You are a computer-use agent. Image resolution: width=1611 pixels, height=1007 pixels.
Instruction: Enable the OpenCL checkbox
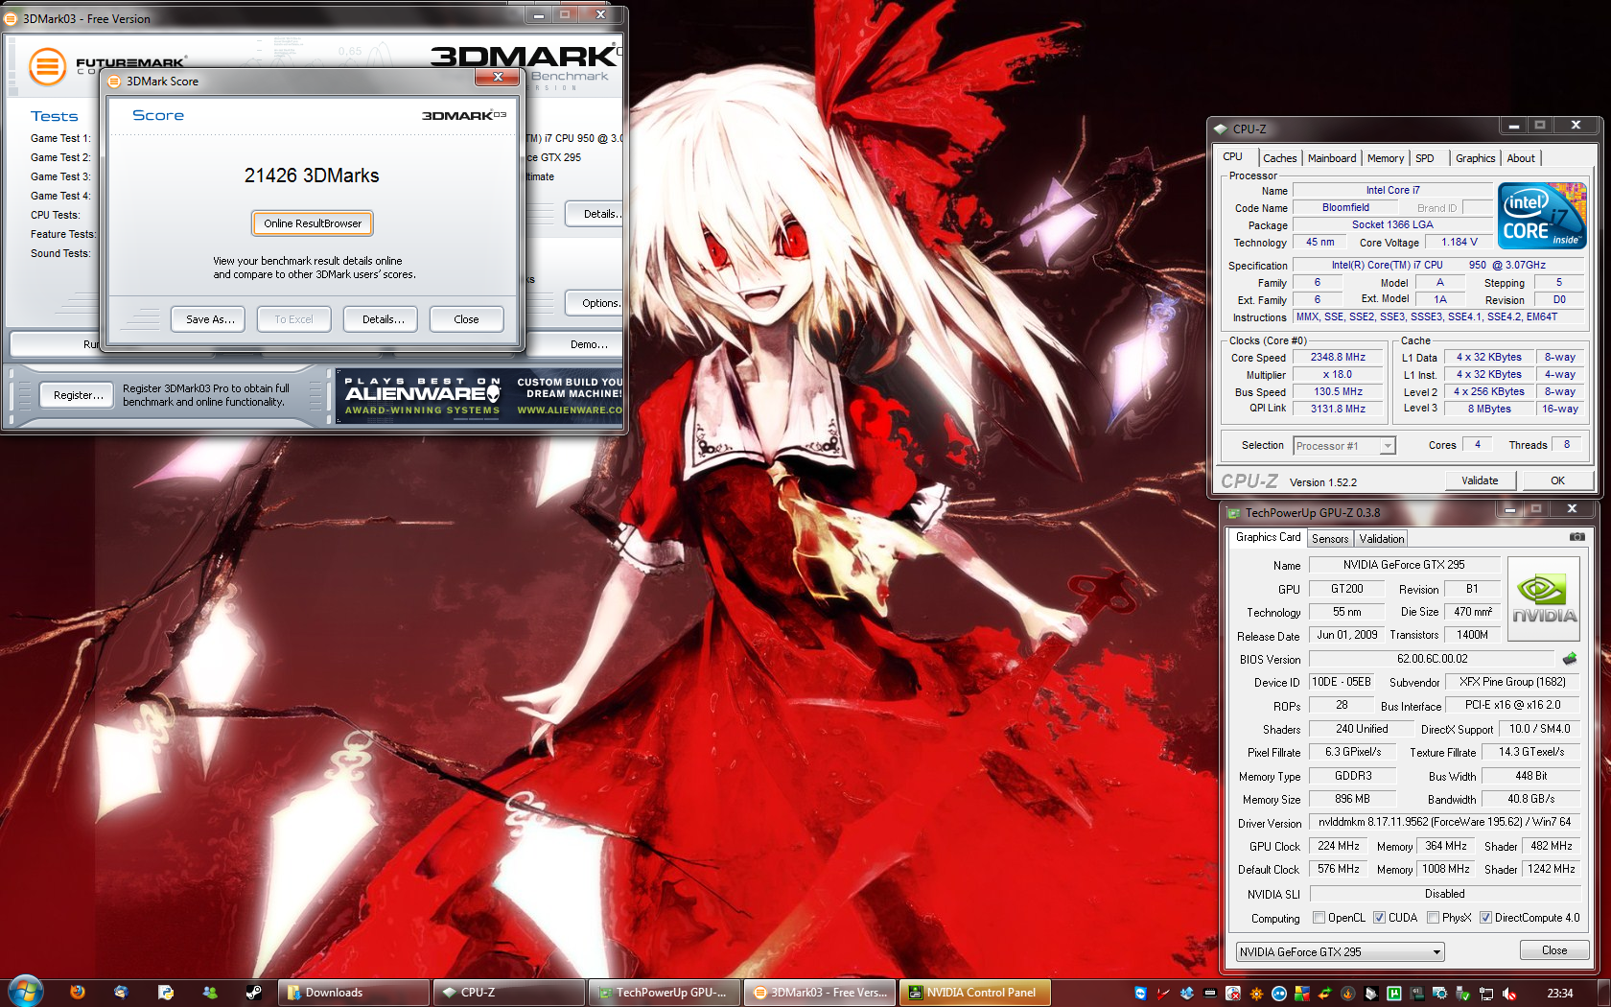click(x=1319, y=918)
